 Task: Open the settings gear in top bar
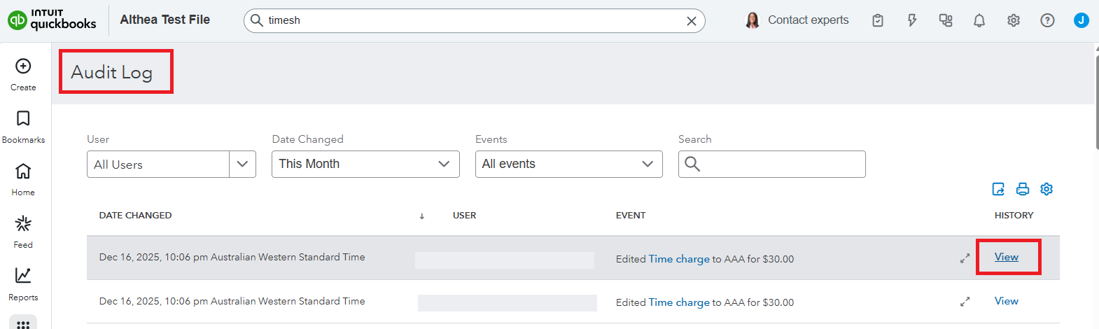click(1013, 20)
